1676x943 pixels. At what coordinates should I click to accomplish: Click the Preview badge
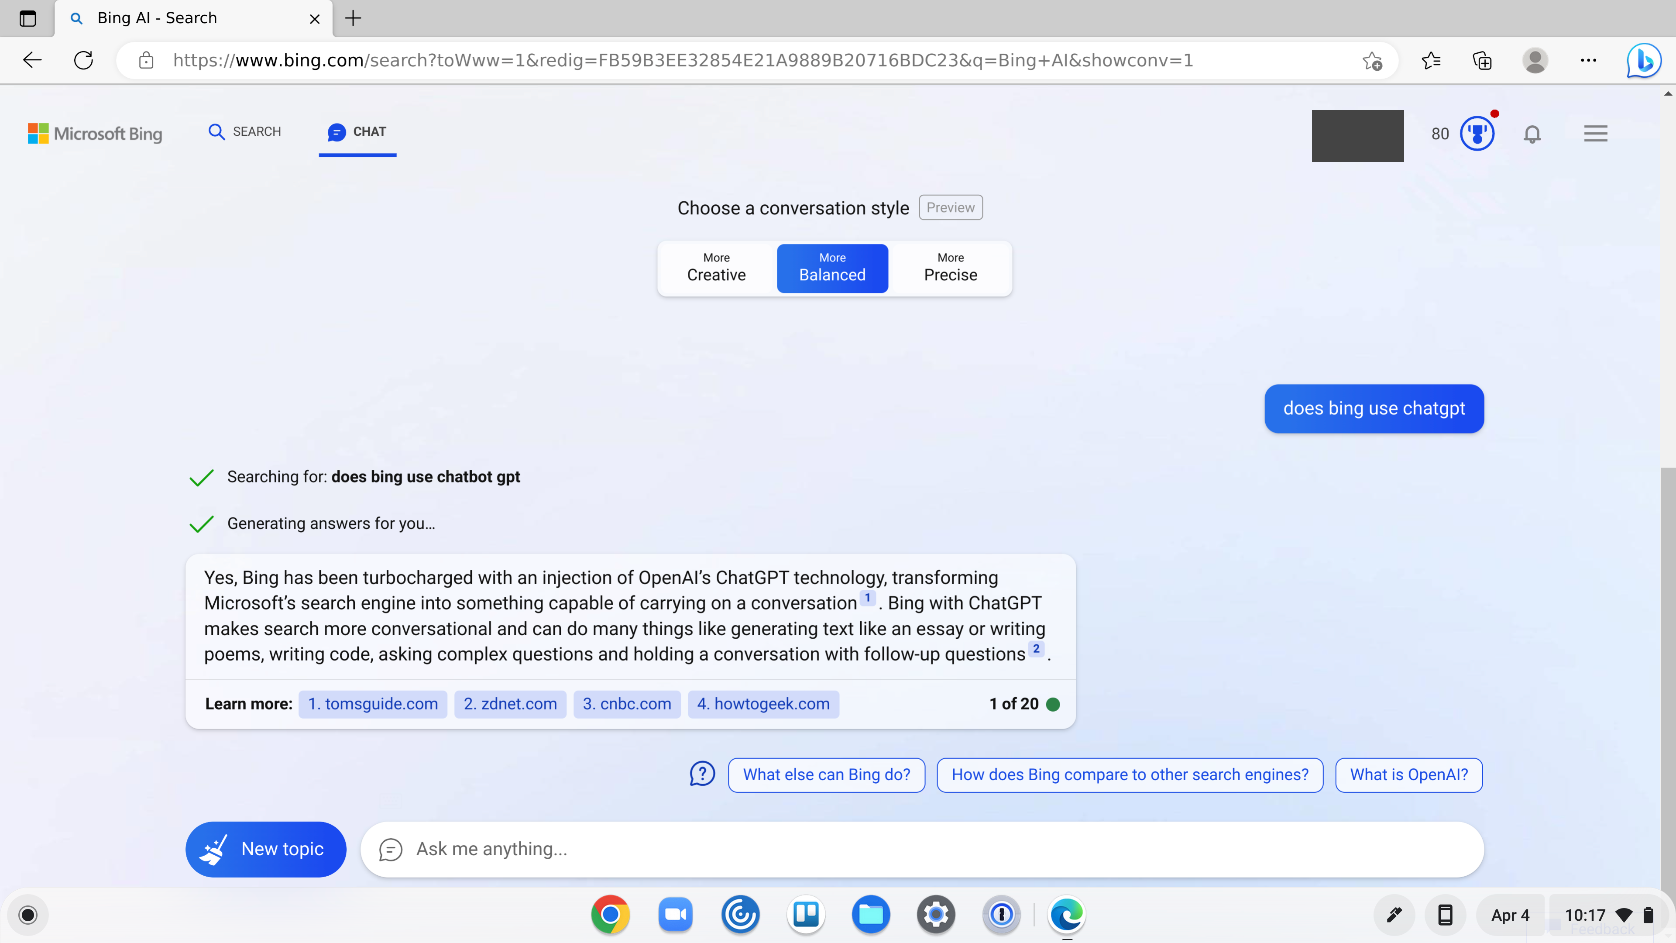[x=951, y=208]
